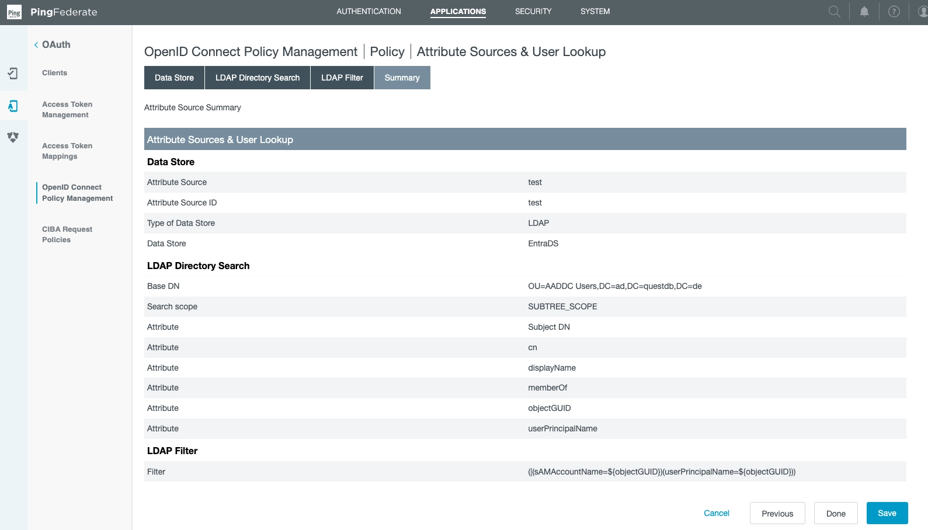Image resolution: width=928 pixels, height=530 pixels.
Task: Select the first left rail sidebar icon
Action: 13,74
